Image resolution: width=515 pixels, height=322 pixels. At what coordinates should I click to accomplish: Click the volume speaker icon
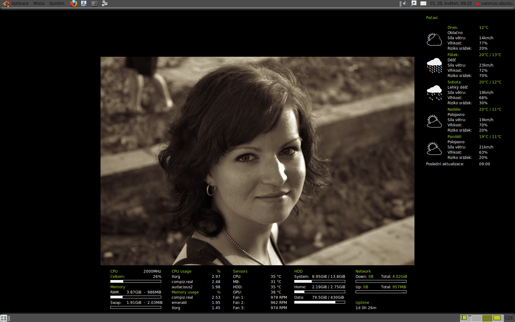[x=405, y=3]
